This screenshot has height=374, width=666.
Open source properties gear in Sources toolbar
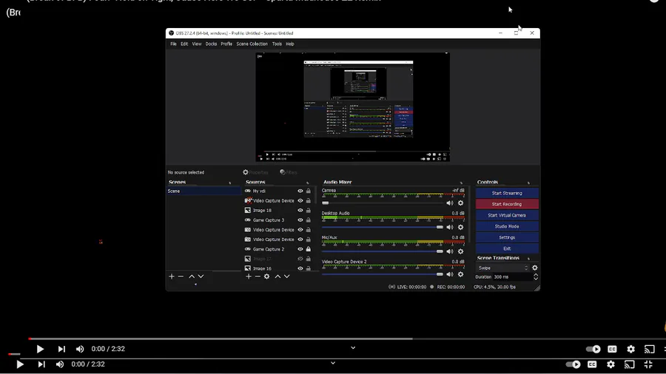coord(266,276)
